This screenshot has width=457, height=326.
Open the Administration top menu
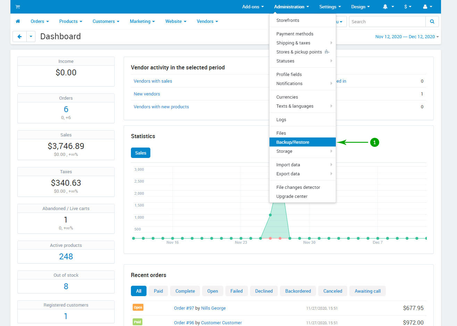291,7
